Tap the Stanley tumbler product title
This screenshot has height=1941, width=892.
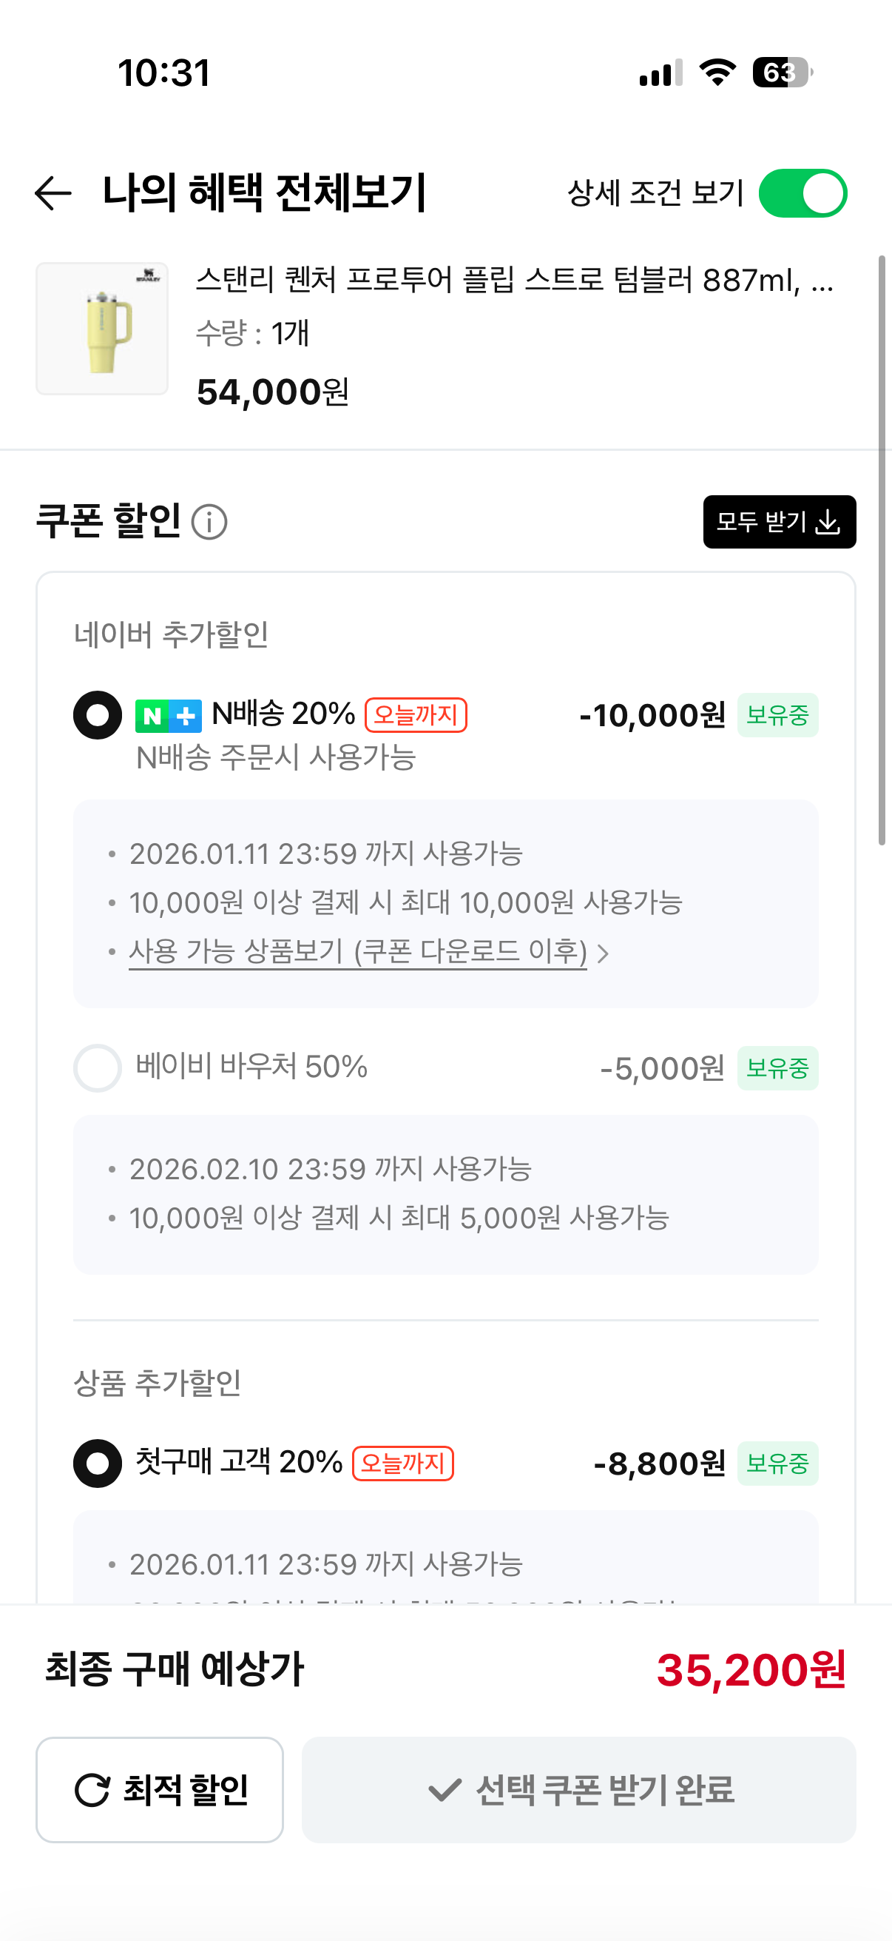(514, 281)
